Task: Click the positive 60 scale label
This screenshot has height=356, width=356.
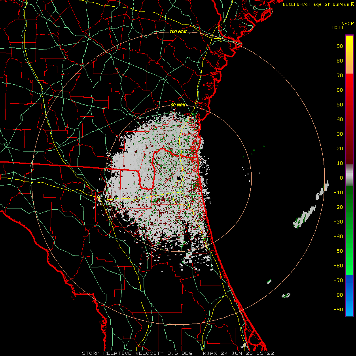Action: 340,90
